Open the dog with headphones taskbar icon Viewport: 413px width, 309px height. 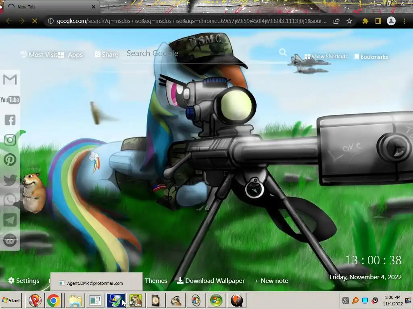176,300
